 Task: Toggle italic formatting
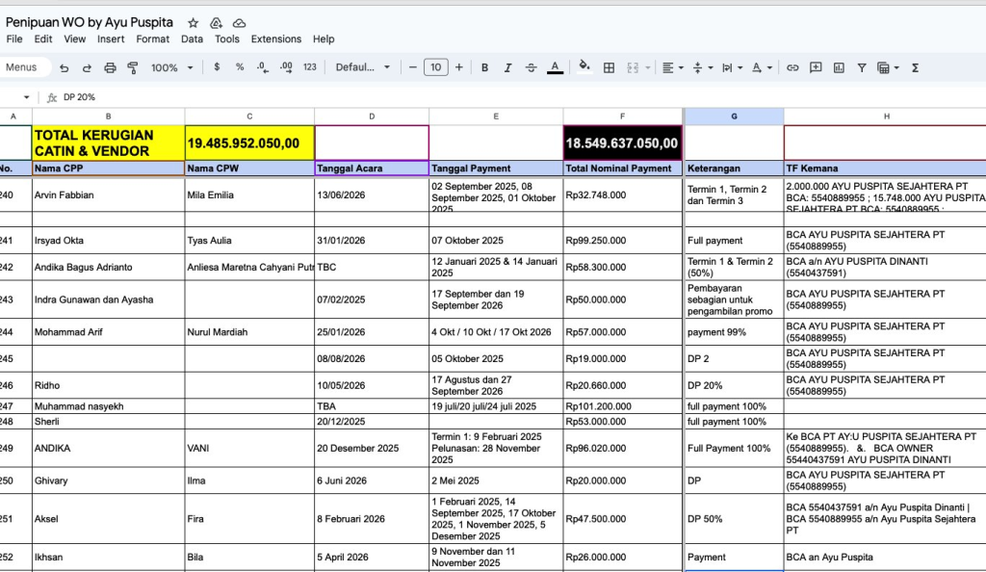tap(507, 67)
